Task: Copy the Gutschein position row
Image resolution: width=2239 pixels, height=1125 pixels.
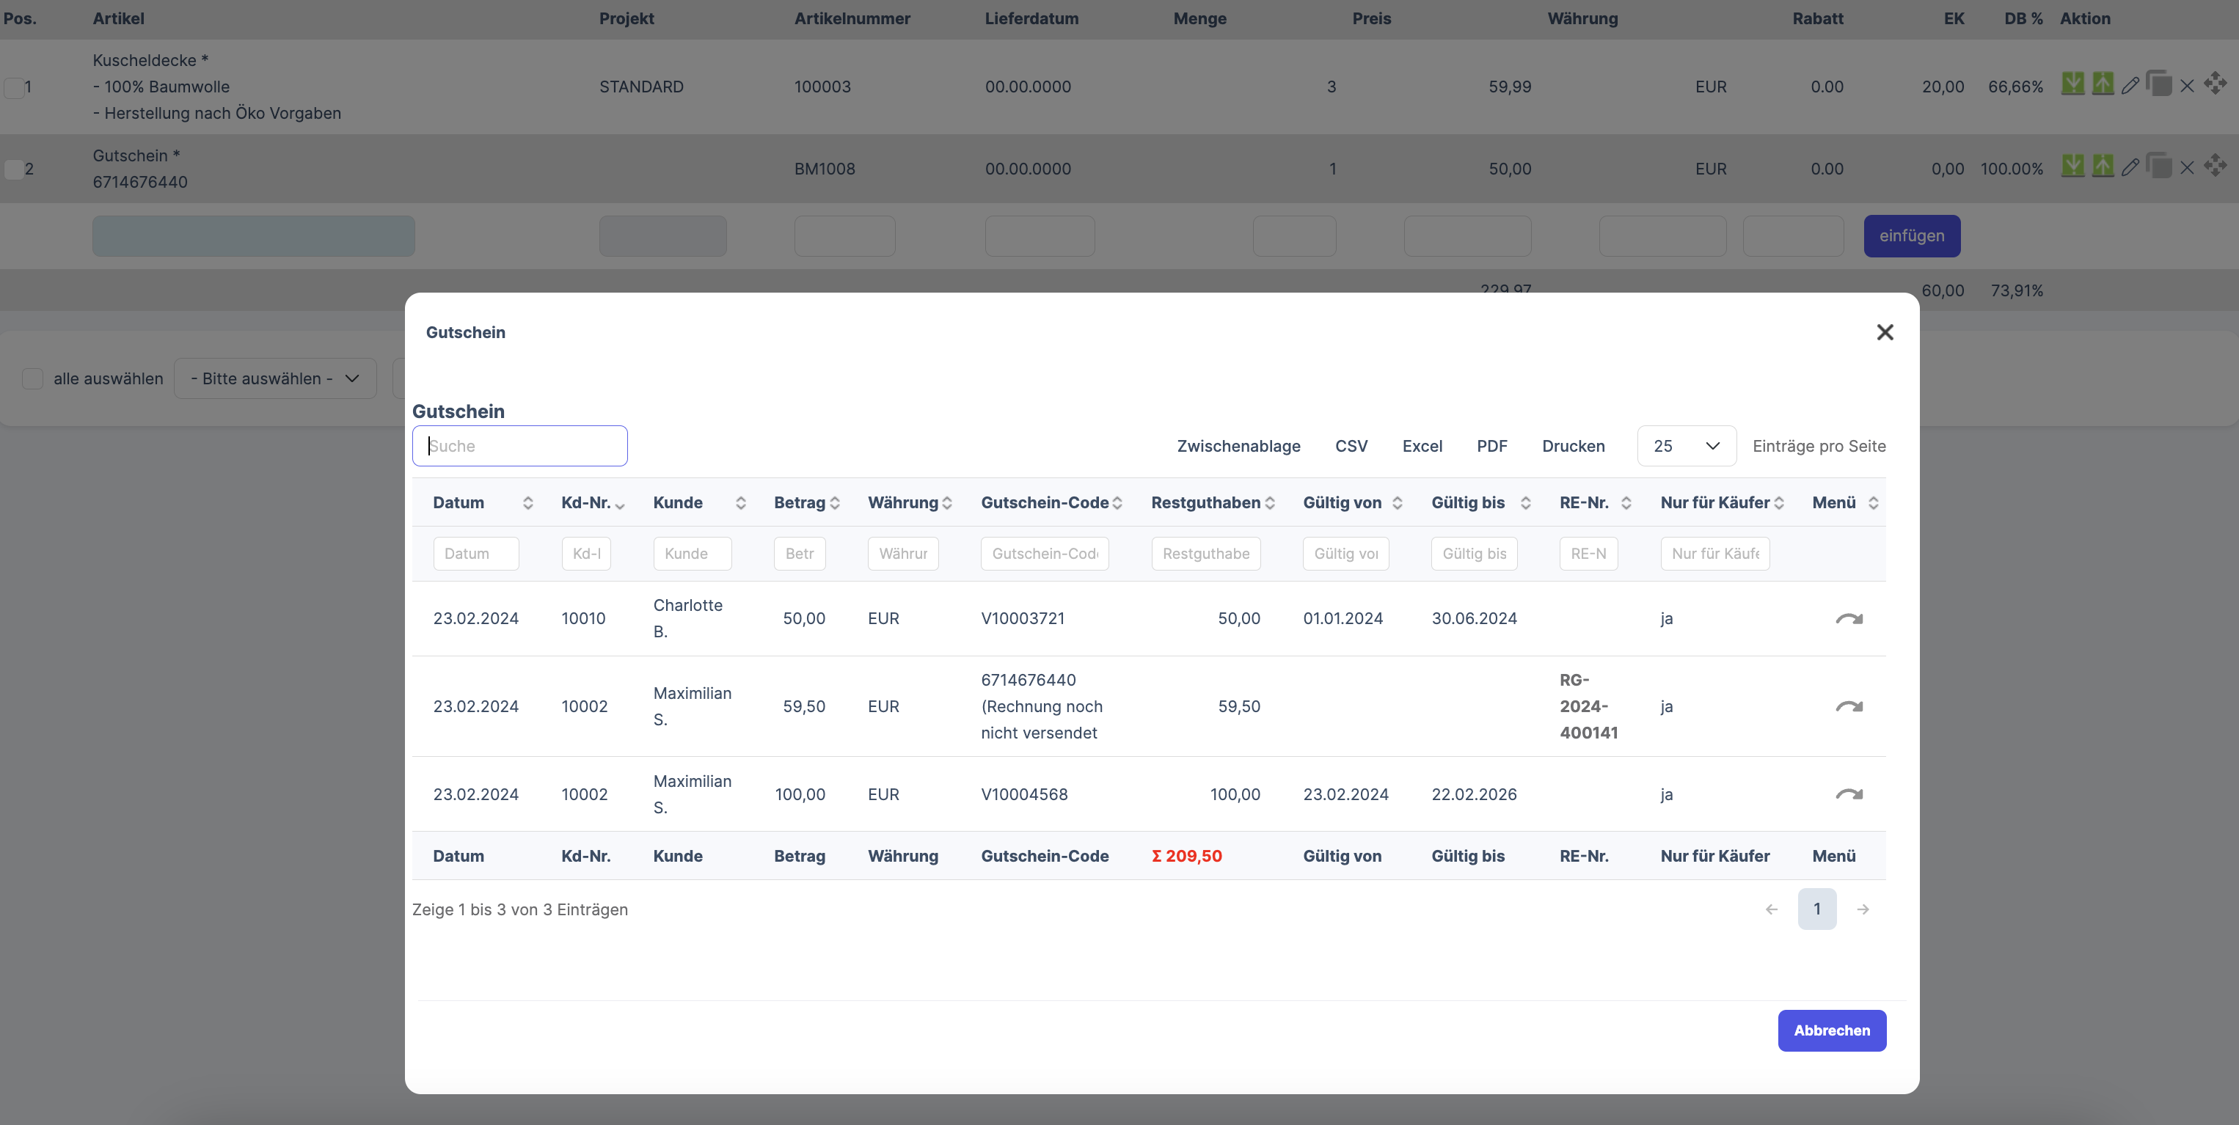Action: 2158,166
